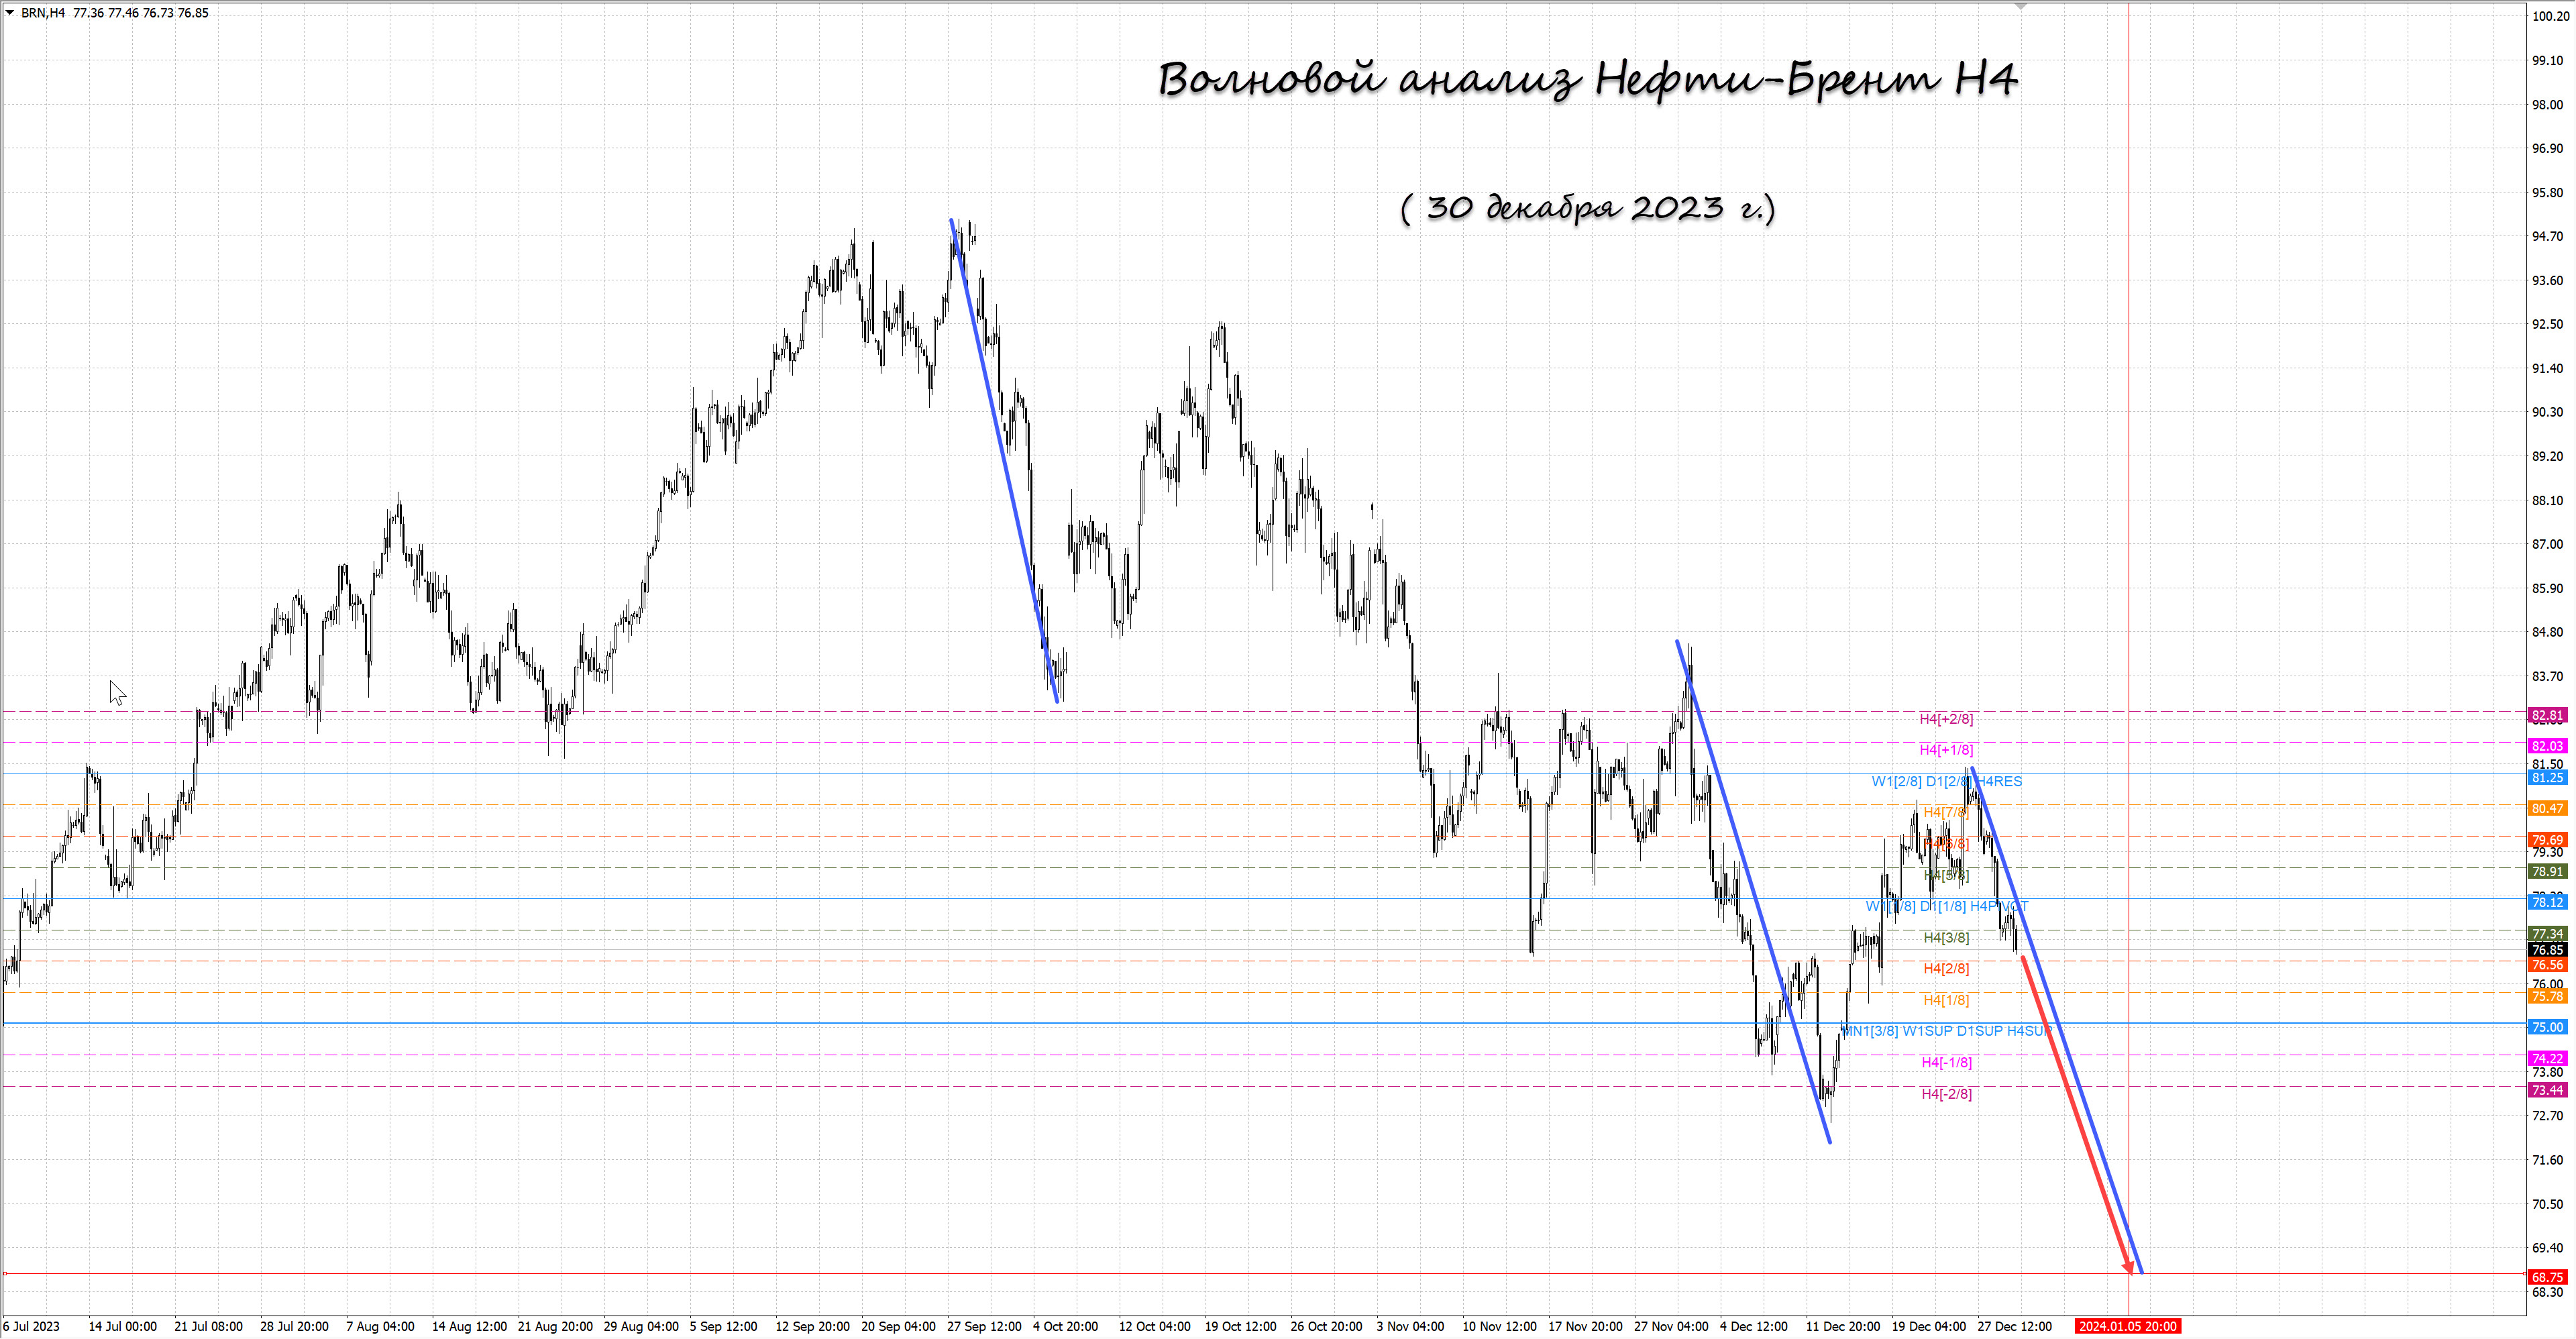Viewport: 2576px width, 1339px height.
Task: Select the red 2024.01.05 20:00 date label
Action: [2127, 1326]
